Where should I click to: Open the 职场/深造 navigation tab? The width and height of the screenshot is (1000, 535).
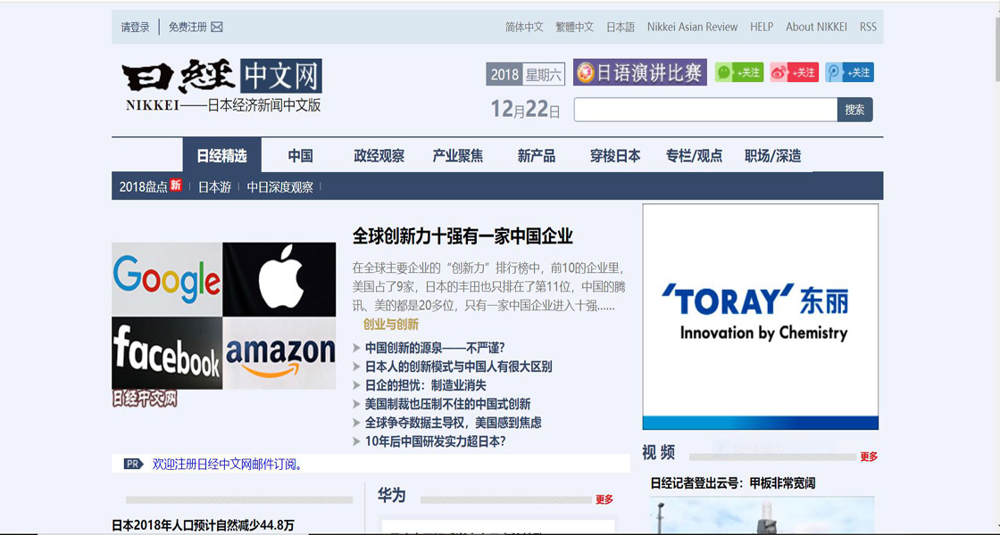point(773,155)
